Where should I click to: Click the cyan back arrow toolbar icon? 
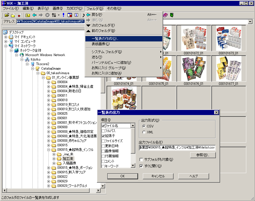tap(34, 15)
